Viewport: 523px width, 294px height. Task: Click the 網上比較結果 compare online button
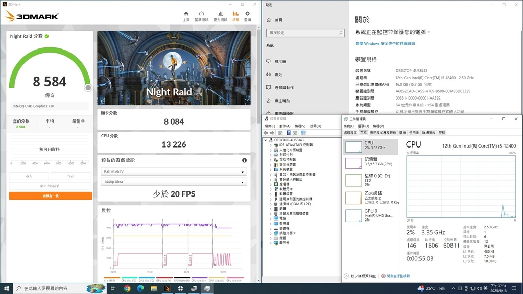click(x=50, y=186)
